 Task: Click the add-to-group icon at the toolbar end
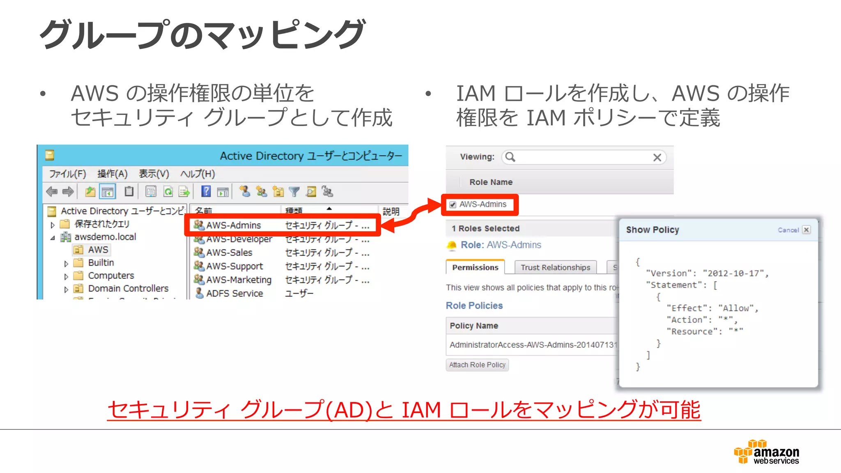click(327, 191)
